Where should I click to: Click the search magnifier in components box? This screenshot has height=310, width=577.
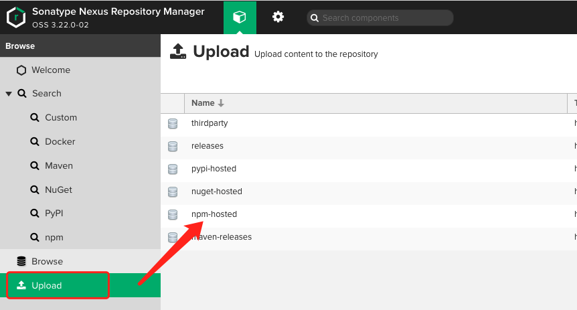tap(314, 18)
